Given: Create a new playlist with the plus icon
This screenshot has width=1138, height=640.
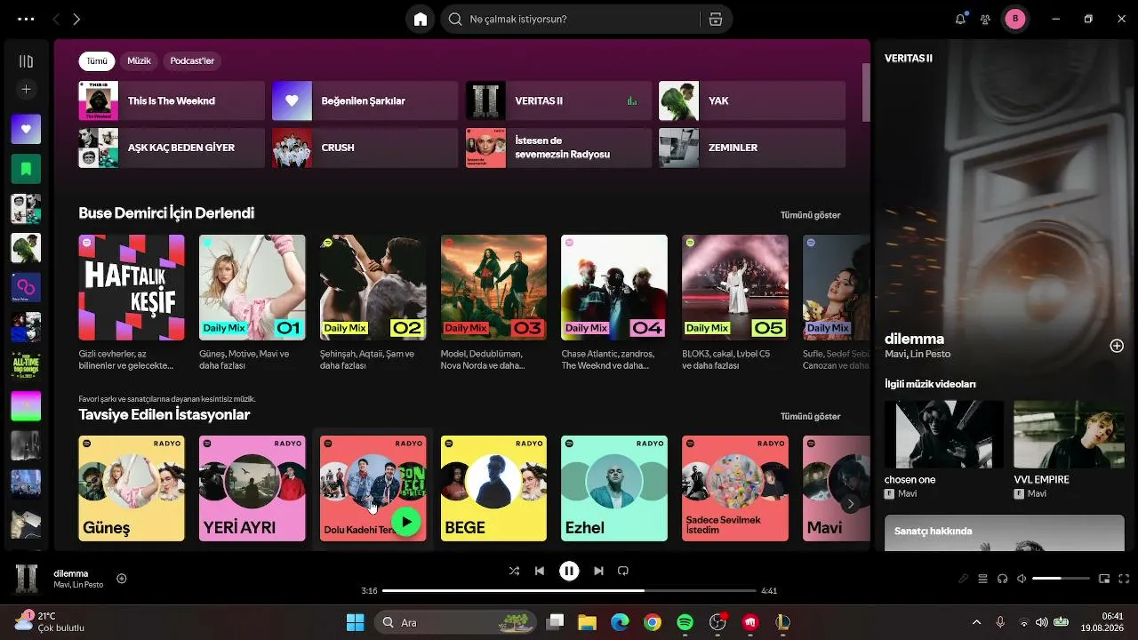Looking at the screenshot, I should point(26,89).
